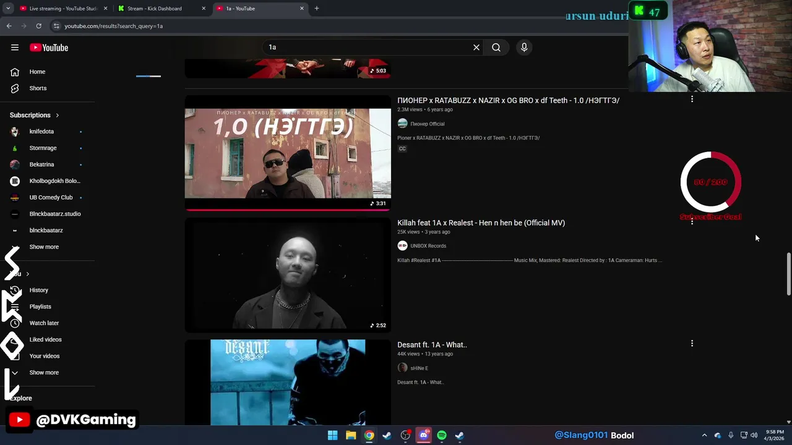Go back in browser
This screenshot has width=792, height=445.
(9, 26)
